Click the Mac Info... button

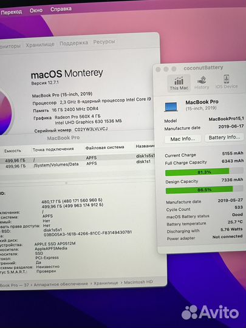tap(183, 139)
